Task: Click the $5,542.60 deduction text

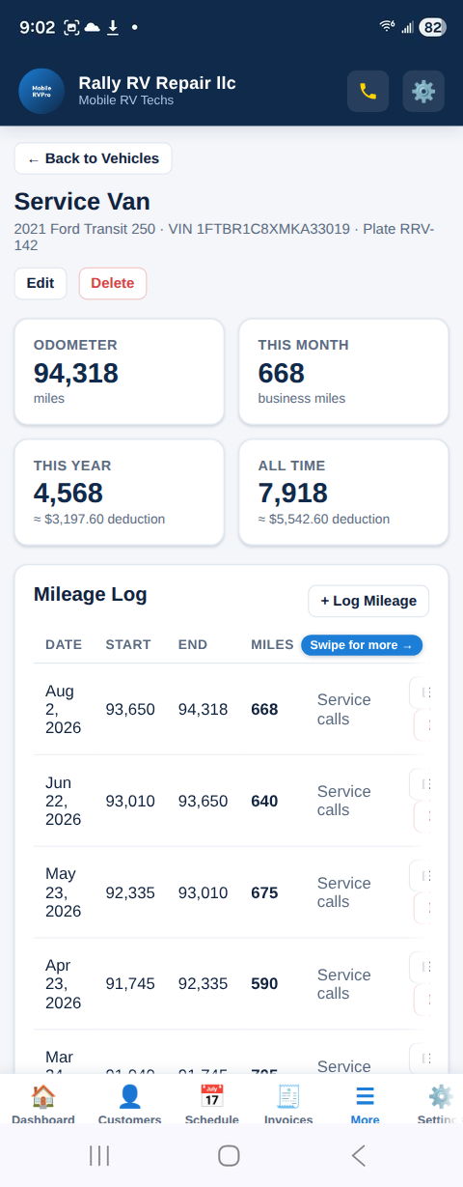Action: point(324,519)
